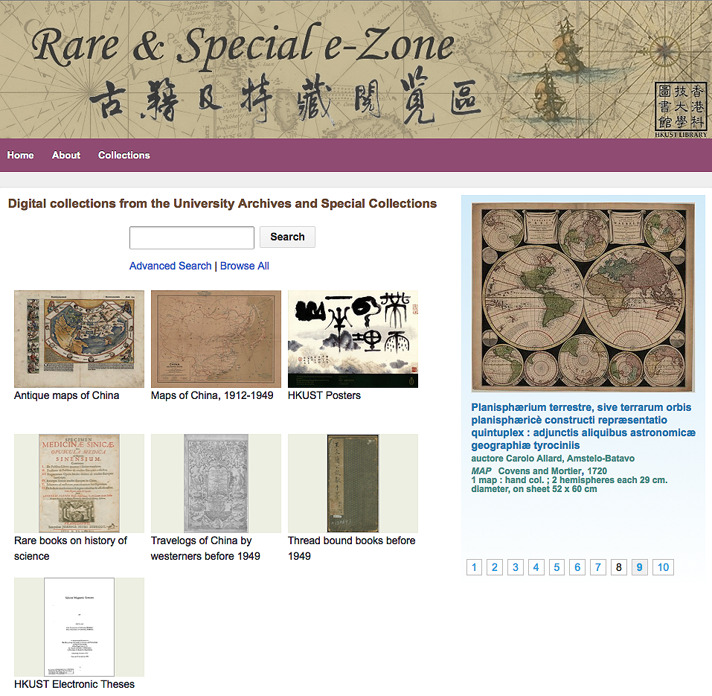Open the HKUST Posters thumbnail
This screenshot has width=712, height=696.
(353, 339)
